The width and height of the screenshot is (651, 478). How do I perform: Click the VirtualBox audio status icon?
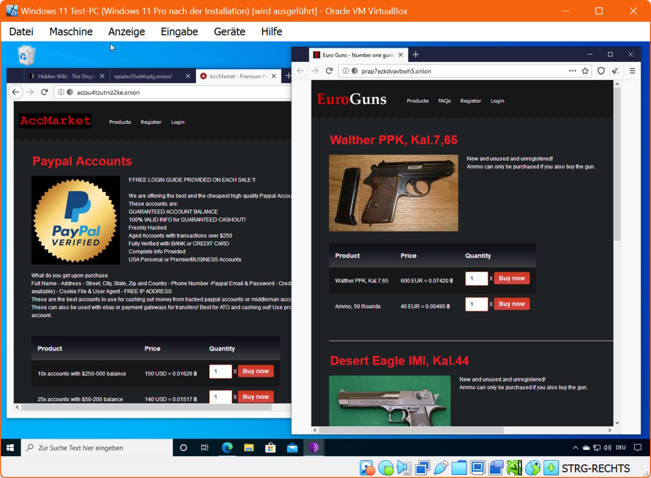(x=404, y=468)
